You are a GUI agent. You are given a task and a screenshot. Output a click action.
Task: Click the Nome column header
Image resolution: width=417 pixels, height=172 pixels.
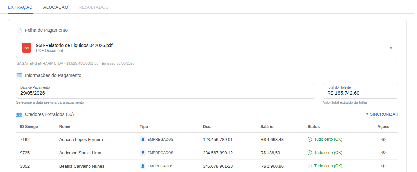pyautogui.click(x=65, y=127)
